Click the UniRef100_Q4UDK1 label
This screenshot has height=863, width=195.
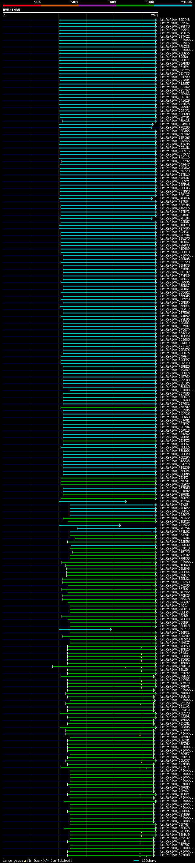[x=175, y=794]
